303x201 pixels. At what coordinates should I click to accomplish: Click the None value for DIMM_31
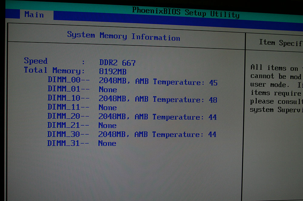[x=107, y=143]
